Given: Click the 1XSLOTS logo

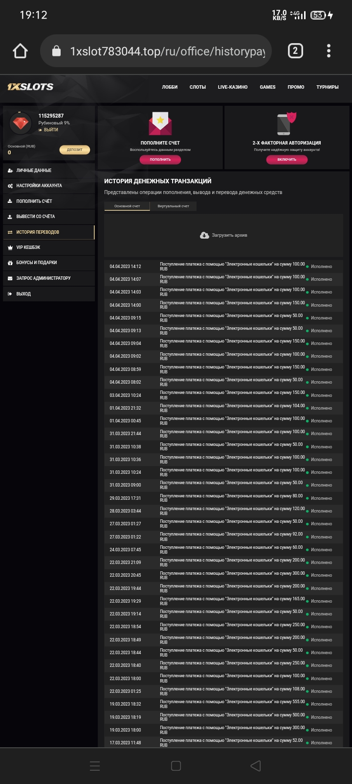Looking at the screenshot, I should point(30,87).
